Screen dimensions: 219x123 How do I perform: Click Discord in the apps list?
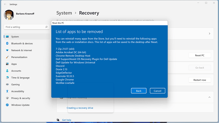pyautogui.click(x=60, y=66)
